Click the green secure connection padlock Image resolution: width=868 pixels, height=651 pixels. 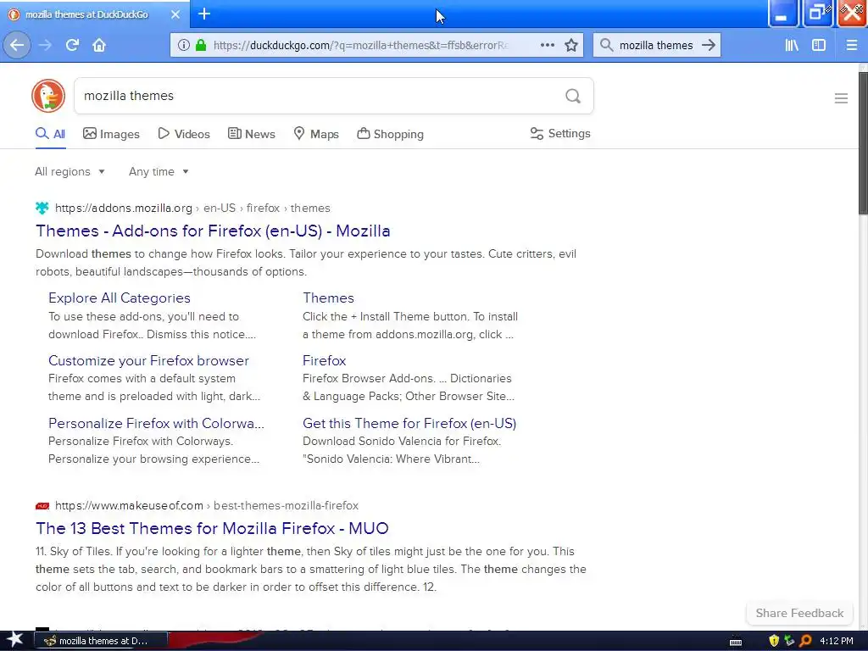tap(201, 45)
